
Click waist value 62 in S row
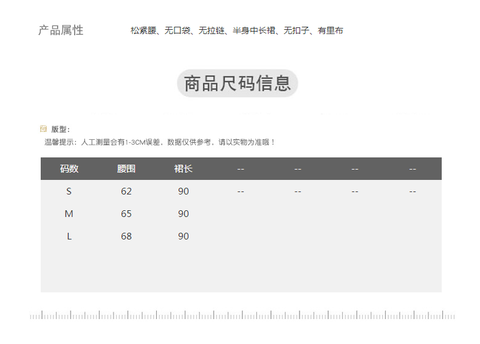[x=126, y=191]
